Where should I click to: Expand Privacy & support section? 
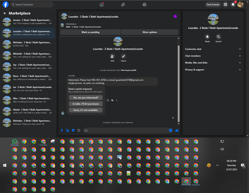(213, 70)
